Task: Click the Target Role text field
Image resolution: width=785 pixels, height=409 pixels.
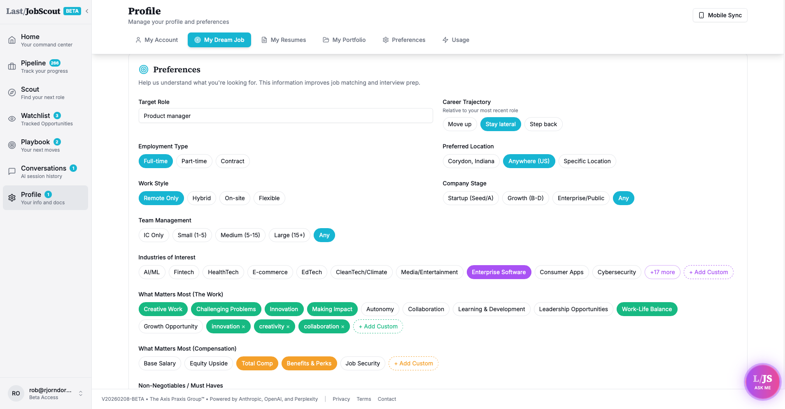Action: [x=286, y=116]
